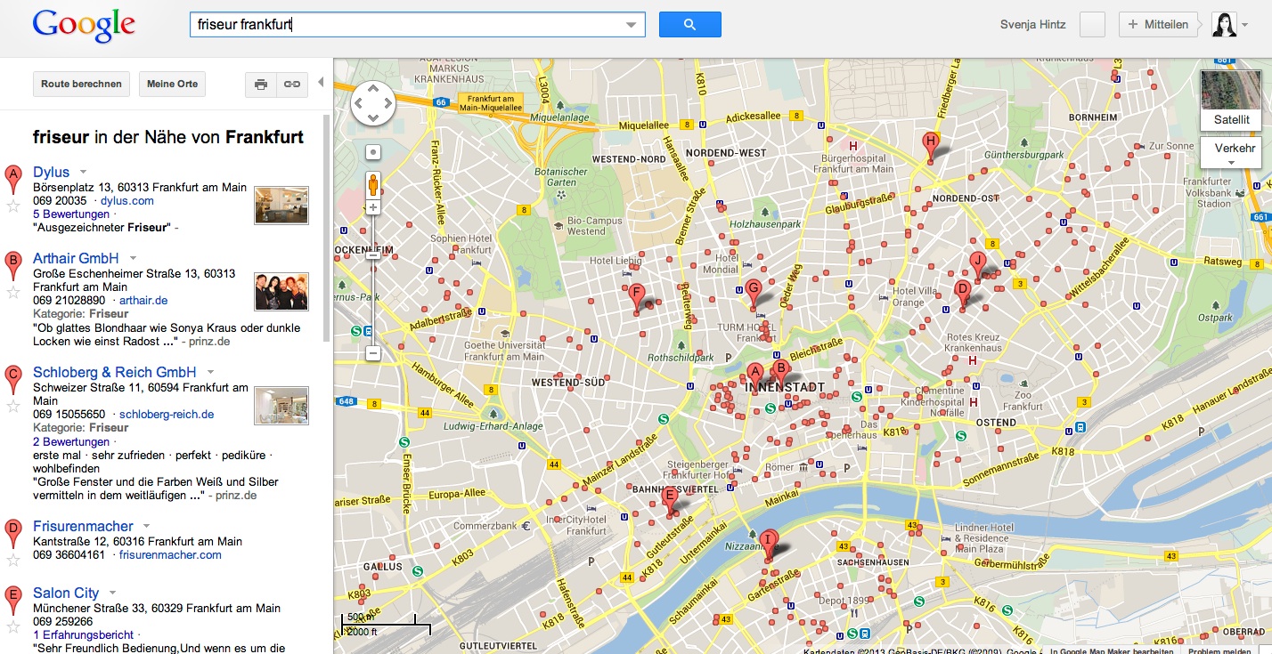Open the Dylus salon photo thumbnail
Image resolution: width=1272 pixels, height=654 pixels.
[281, 205]
